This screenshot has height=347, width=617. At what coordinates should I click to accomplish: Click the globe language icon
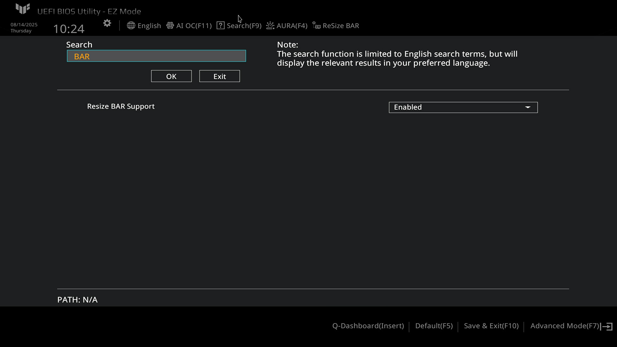point(131,26)
